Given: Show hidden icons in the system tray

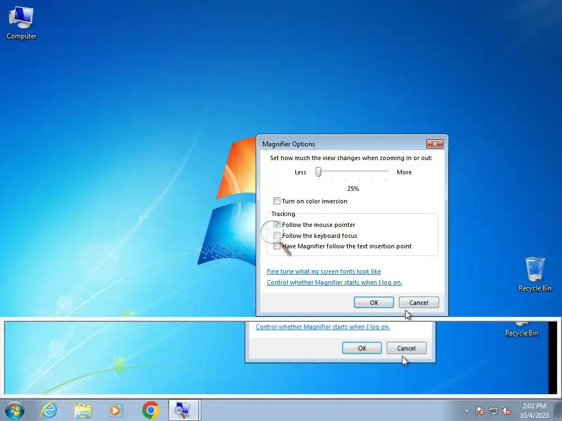Looking at the screenshot, I should 467,411.
